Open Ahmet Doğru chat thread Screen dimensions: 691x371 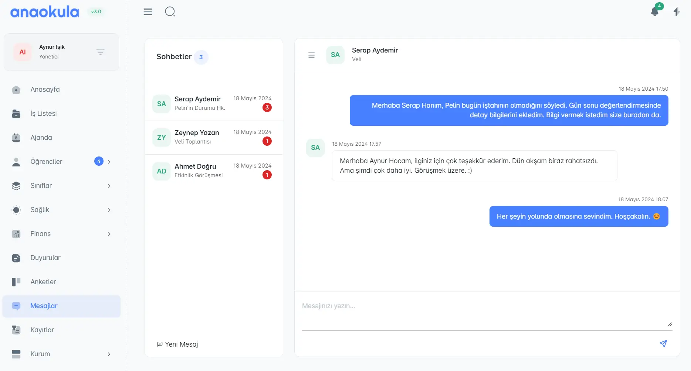214,171
